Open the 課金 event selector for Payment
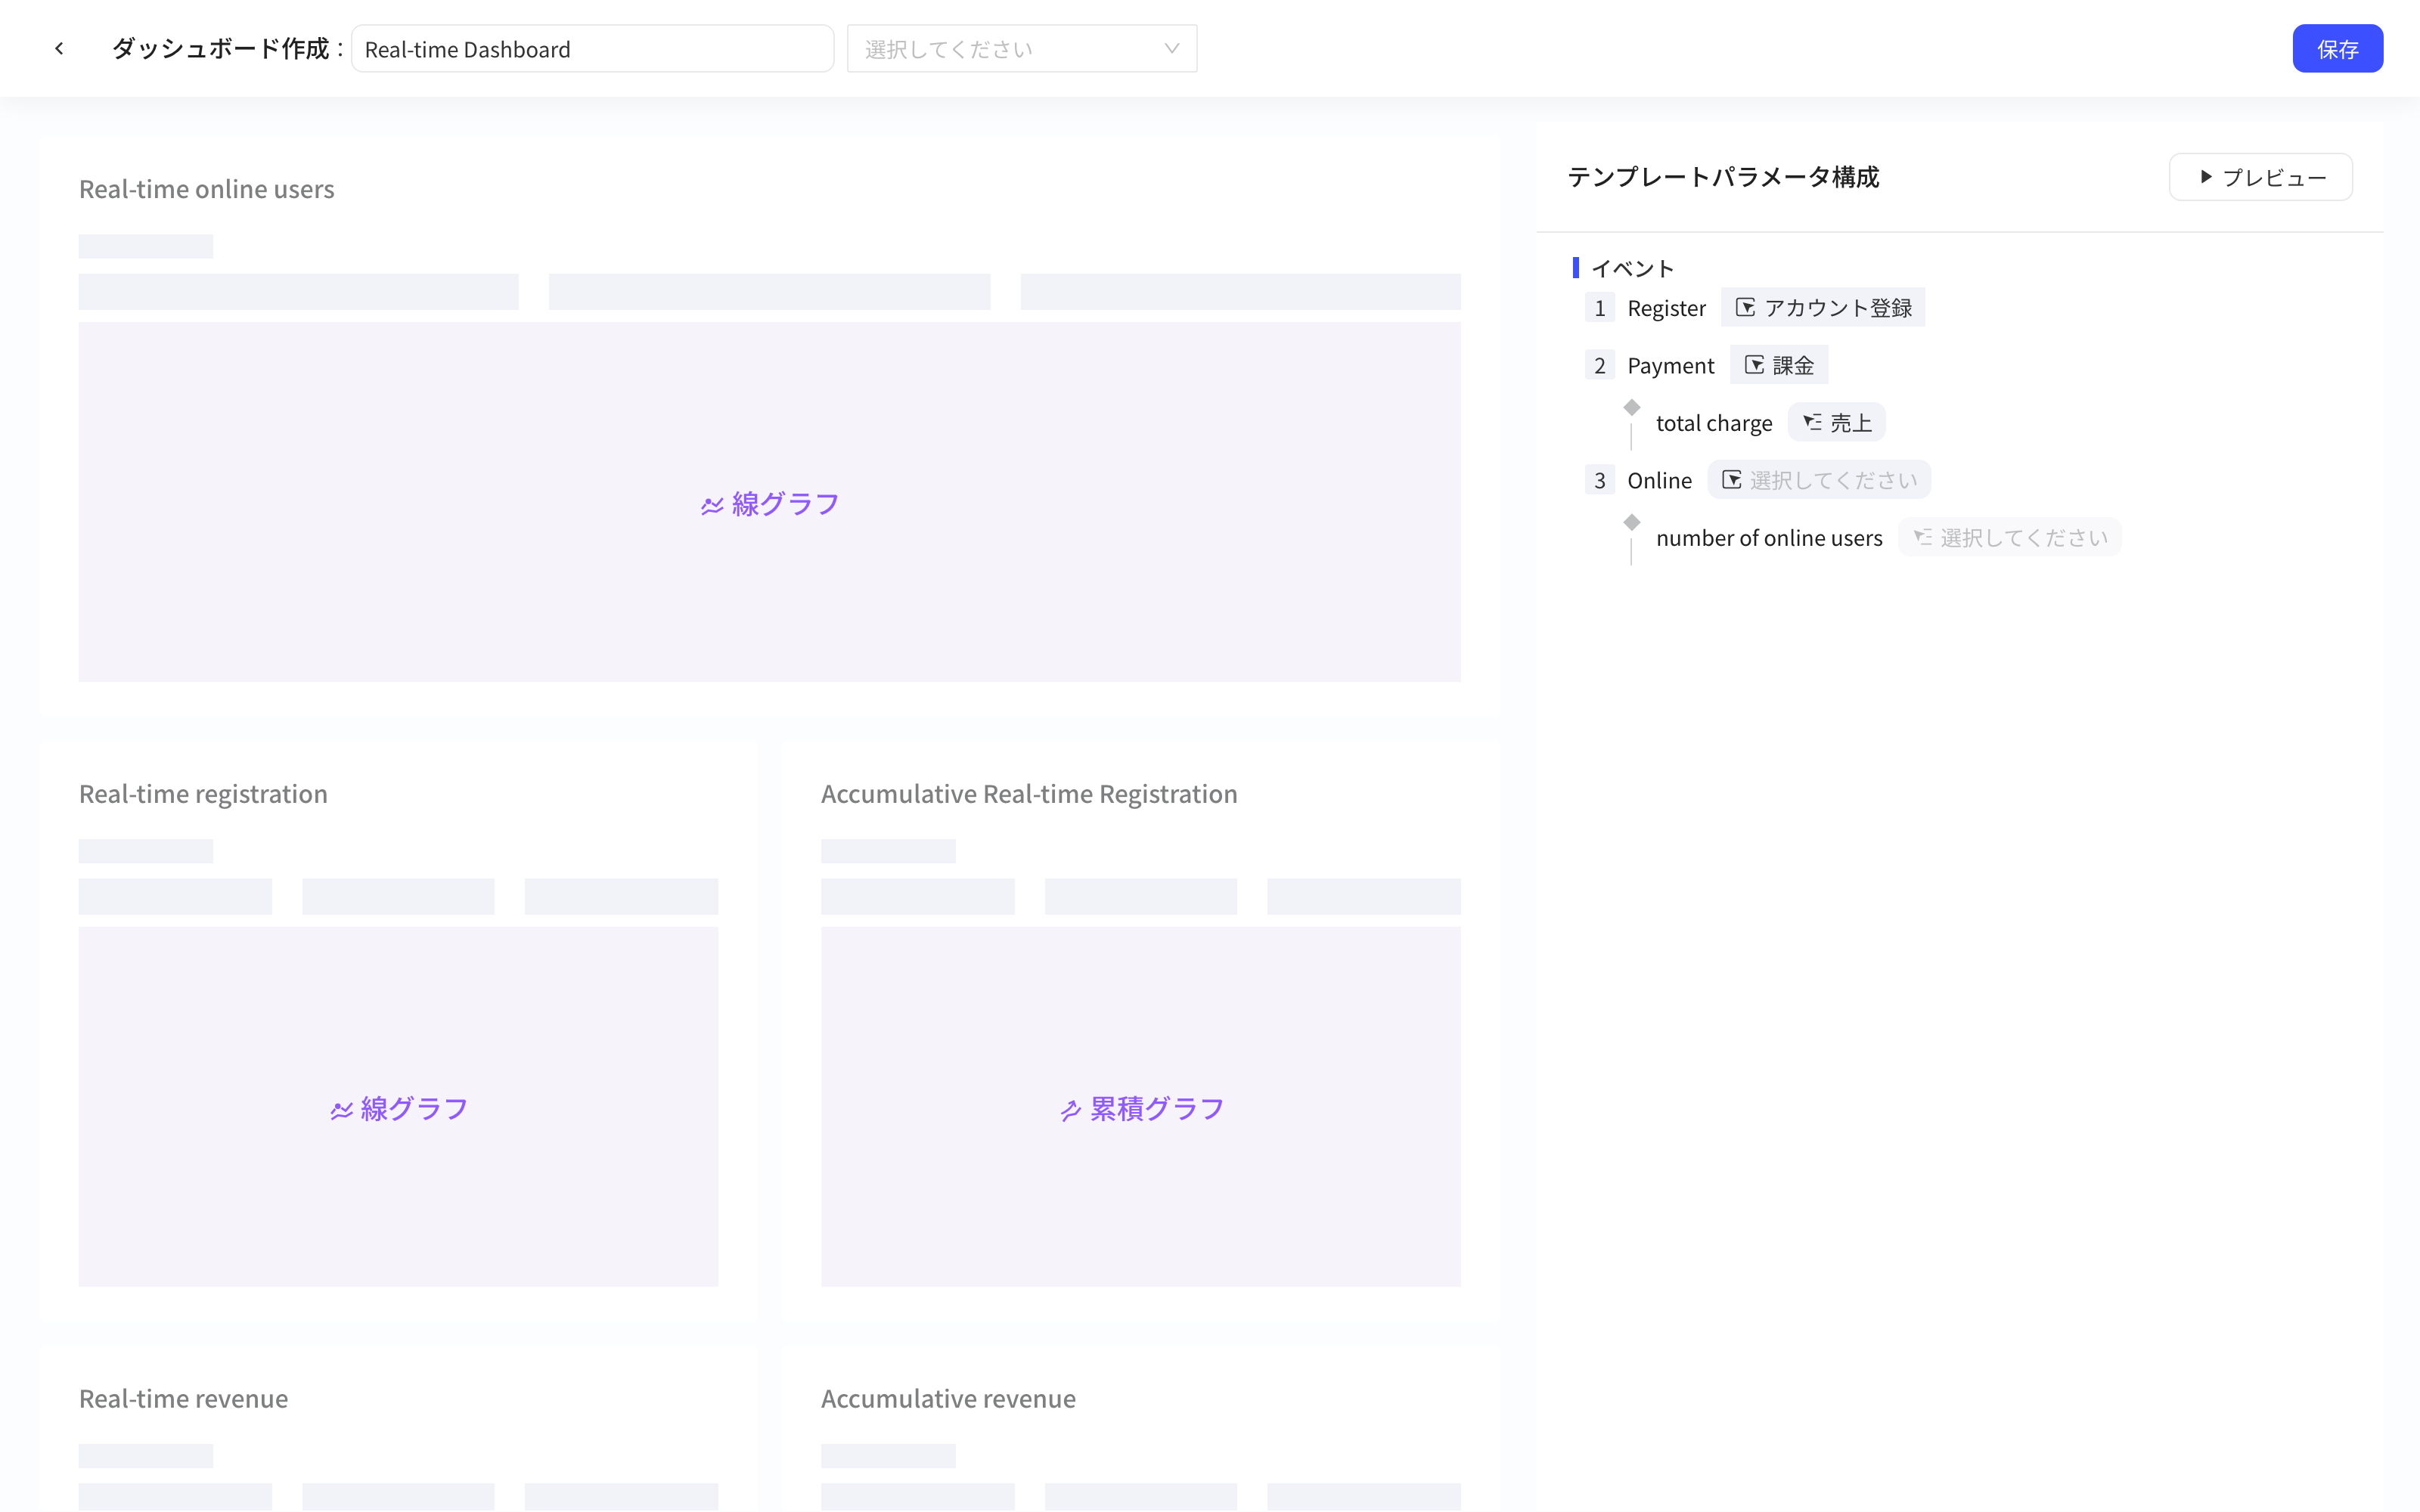This screenshot has width=2420, height=1512. click(x=1779, y=365)
